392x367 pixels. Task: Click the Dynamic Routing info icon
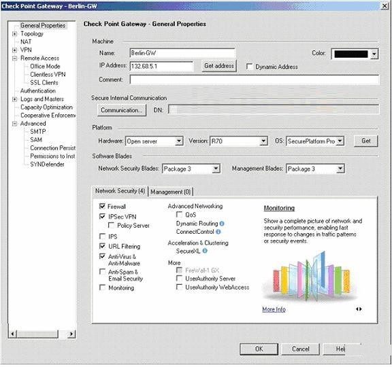pyautogui.click(x=222, y=224)
